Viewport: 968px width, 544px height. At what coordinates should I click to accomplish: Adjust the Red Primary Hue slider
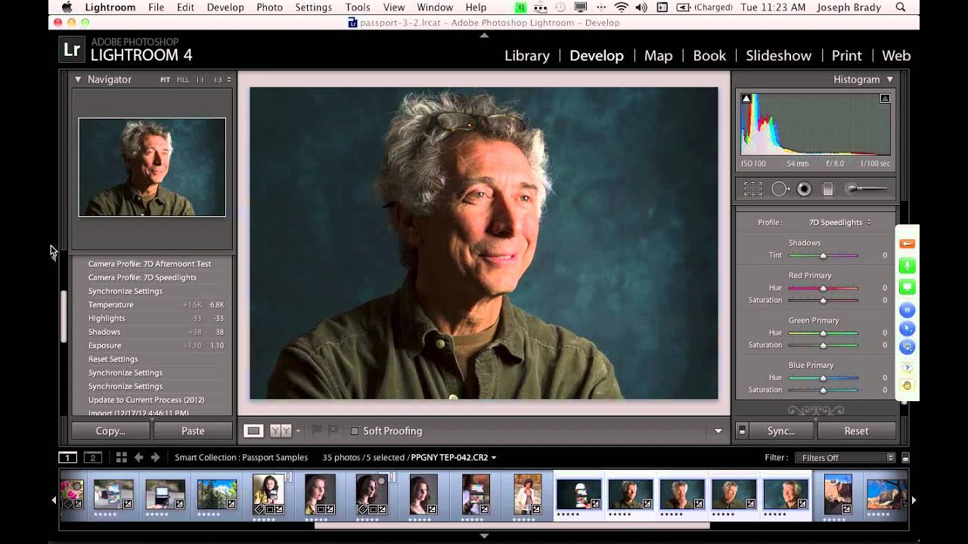pos(824,288)
